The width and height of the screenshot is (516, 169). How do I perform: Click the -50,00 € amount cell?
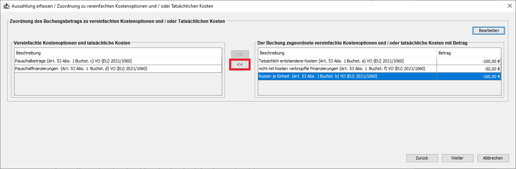pos(468,69)
